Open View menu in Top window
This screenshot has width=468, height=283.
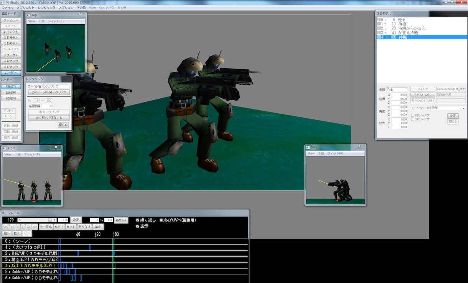pos(31,21)
